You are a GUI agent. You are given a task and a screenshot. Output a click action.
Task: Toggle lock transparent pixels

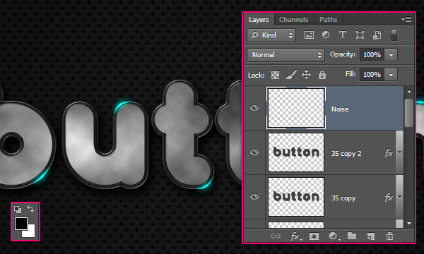tap(276, 75)
